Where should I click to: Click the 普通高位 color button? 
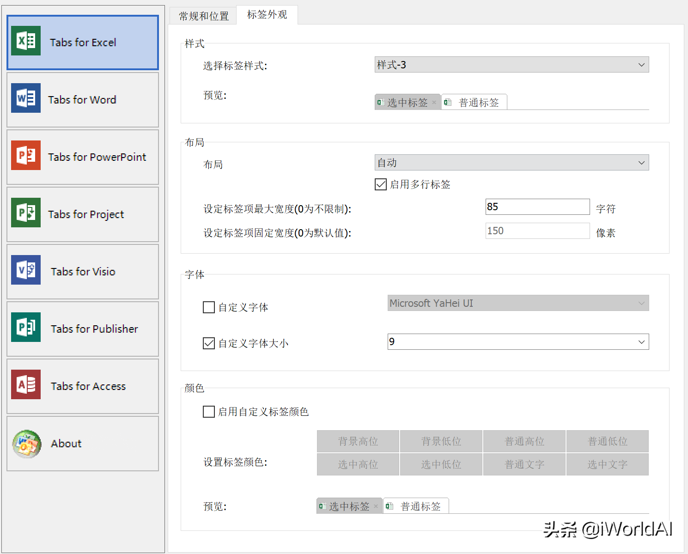524,441
